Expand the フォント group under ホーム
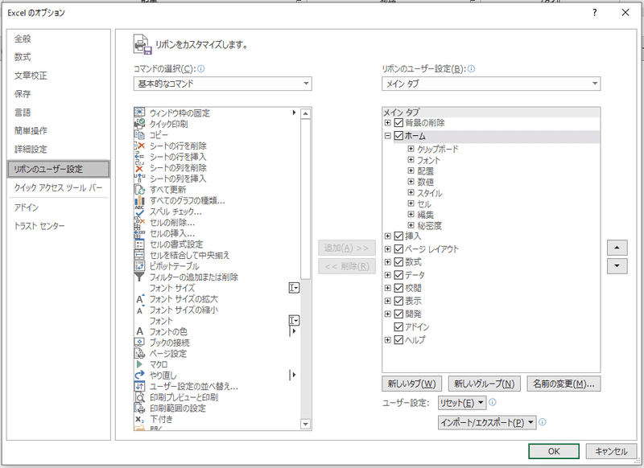The width and height of the screenshot is (644, 468). point(411,159)
